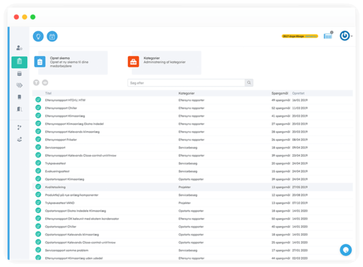The width and height of the screenshot is (363, 267).
Task: Click the search magnifier button
Action: click(x=249, y=83)
